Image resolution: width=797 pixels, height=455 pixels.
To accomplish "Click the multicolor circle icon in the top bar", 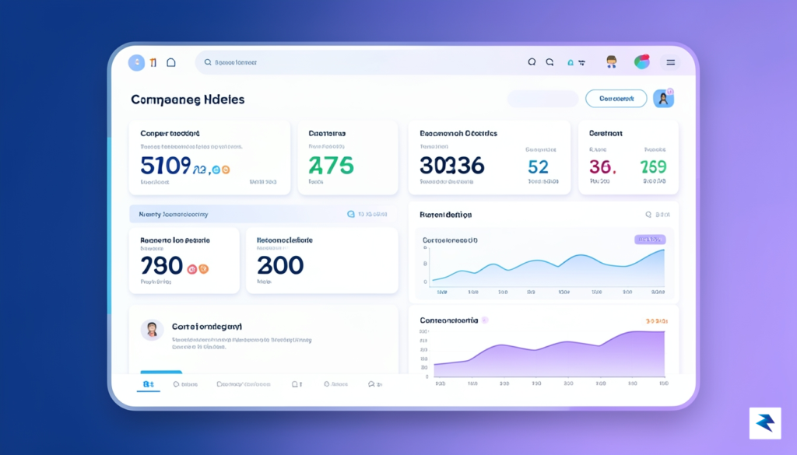I will pyautogui.click(x=642, y=62).
